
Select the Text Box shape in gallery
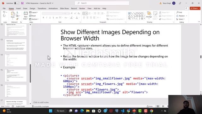[x=129, y=13]
